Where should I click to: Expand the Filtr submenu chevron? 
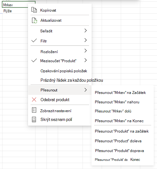tap(85, 40)
